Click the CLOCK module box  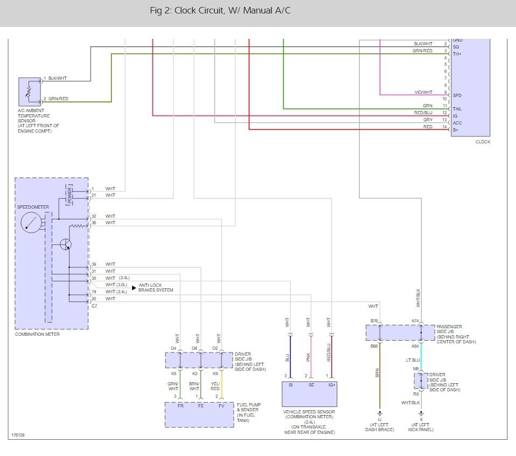coord(470,87)
